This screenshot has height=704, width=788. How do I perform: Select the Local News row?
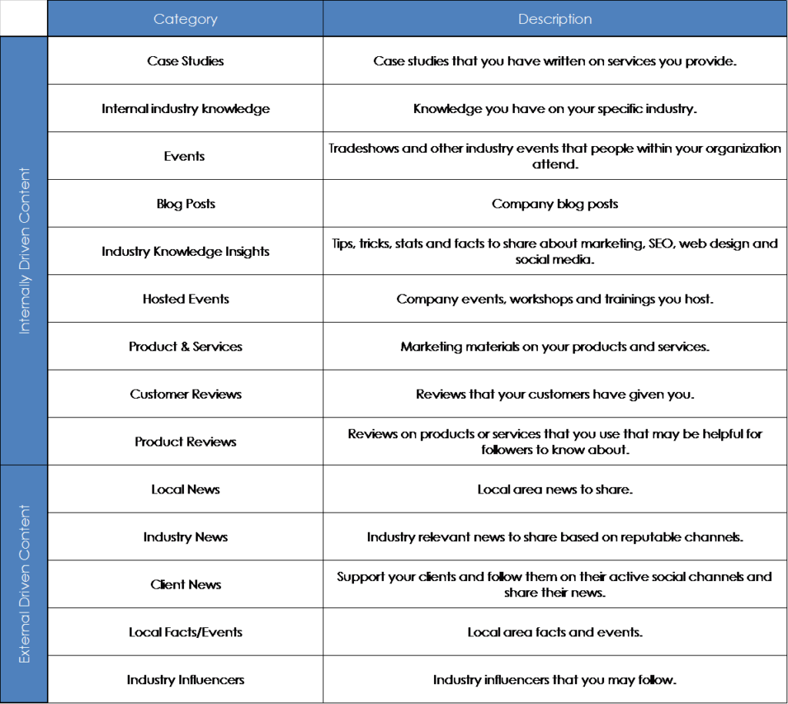click(x=185, y=490)
